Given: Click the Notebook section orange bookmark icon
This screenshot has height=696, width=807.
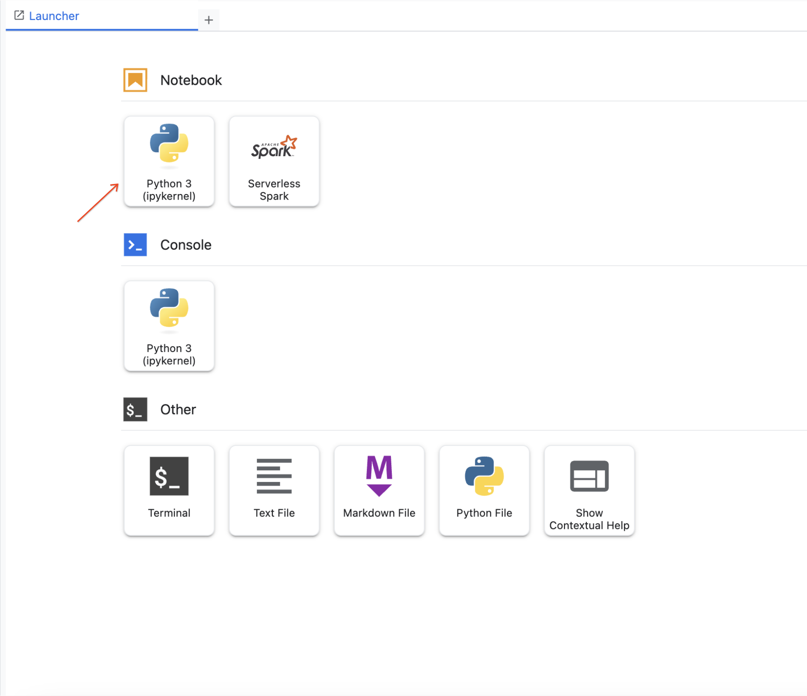Looking at the screenshot, I should [135, 80].
